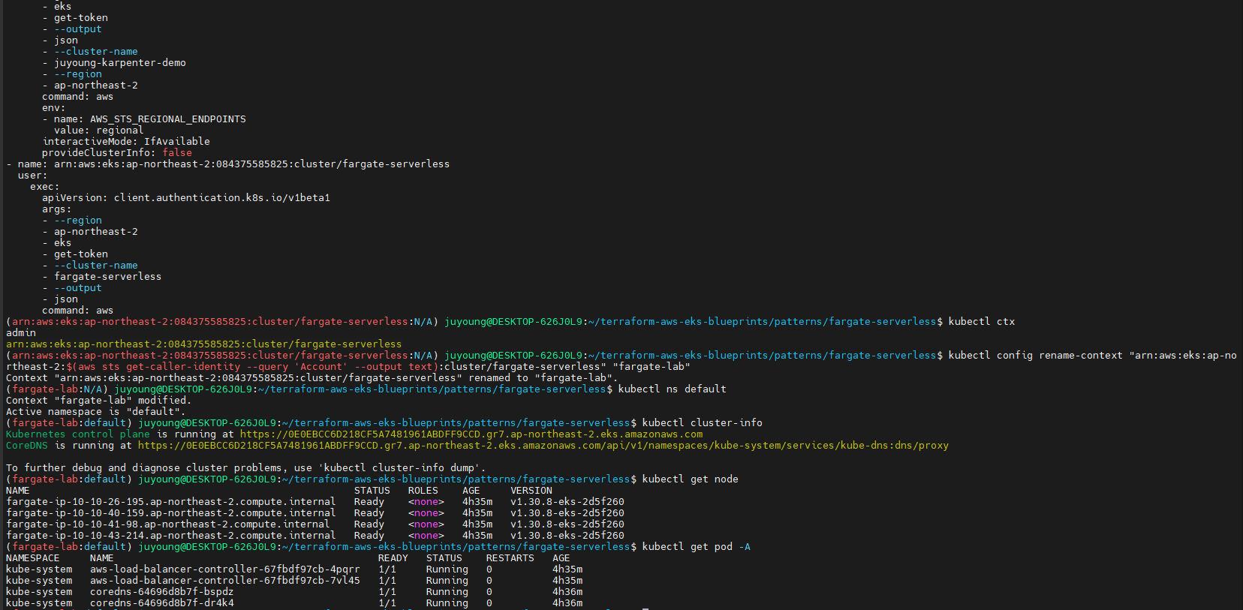This screenshot has height=610, width=1243.
Task: Click the 'admin' context output line
Action: pyautogui.click(x=21, y=333)
